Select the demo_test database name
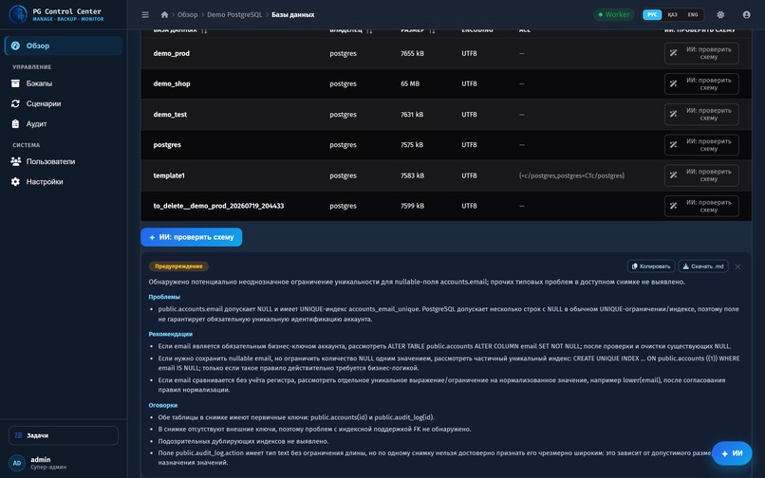765x478 pixels. pyautogui.click(x=170, y=114)
